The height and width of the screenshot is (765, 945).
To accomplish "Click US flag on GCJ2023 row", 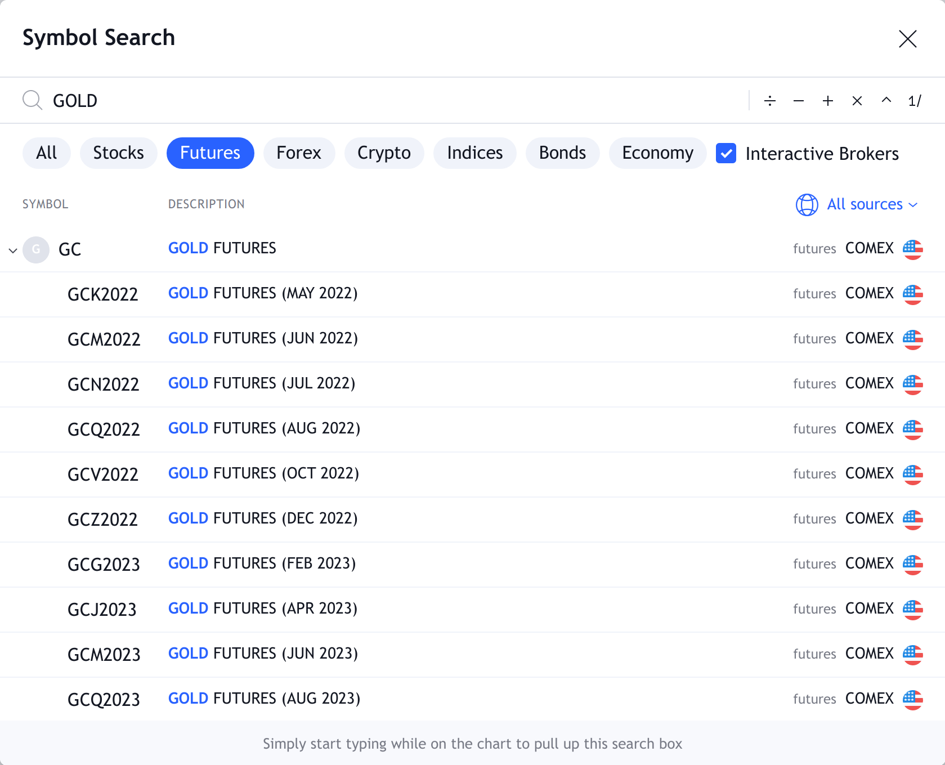I will 912,610.
